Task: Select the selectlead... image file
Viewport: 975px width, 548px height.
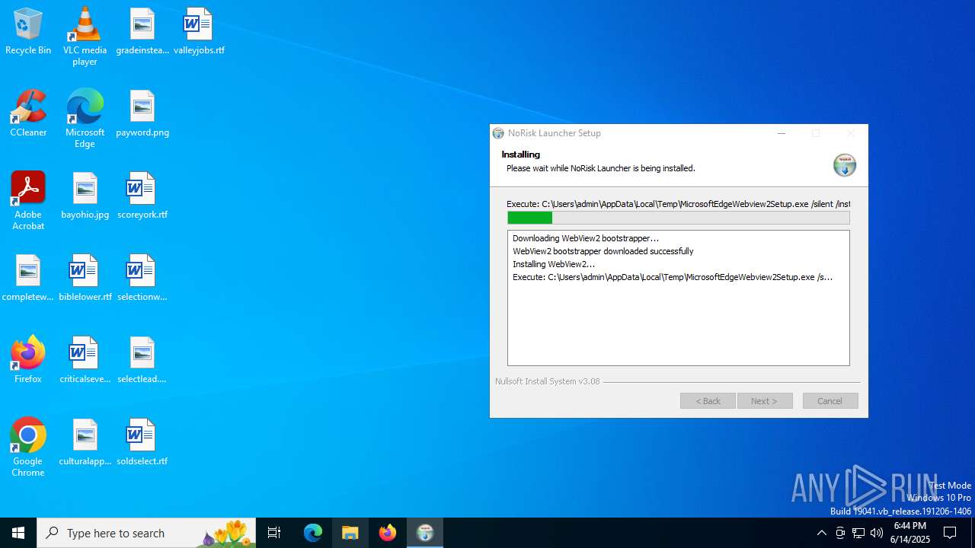Action: pos(142,361)
